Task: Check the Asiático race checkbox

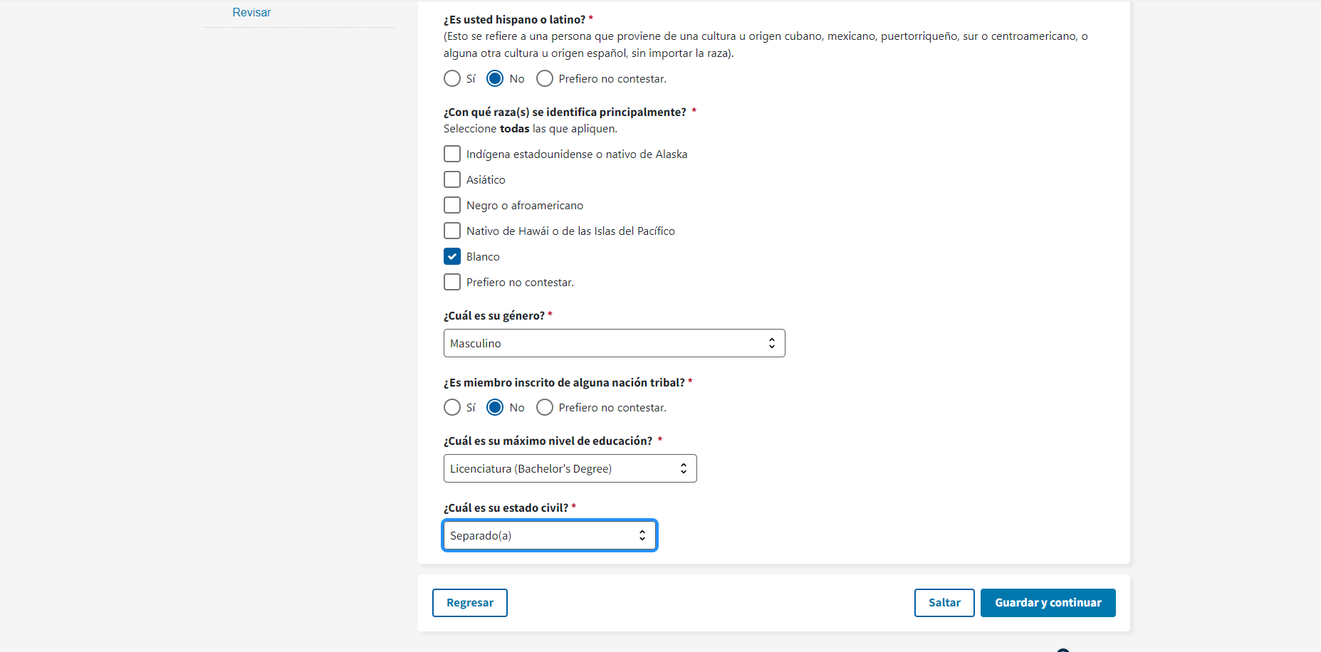Action: 452,179
